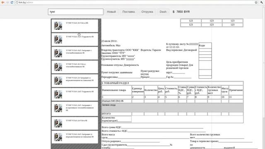The height and width of the screenshot is (149, 265).
Task: Click the date "22 июля 2011г."
Action: pyautogui.click(x=109, y=41)
